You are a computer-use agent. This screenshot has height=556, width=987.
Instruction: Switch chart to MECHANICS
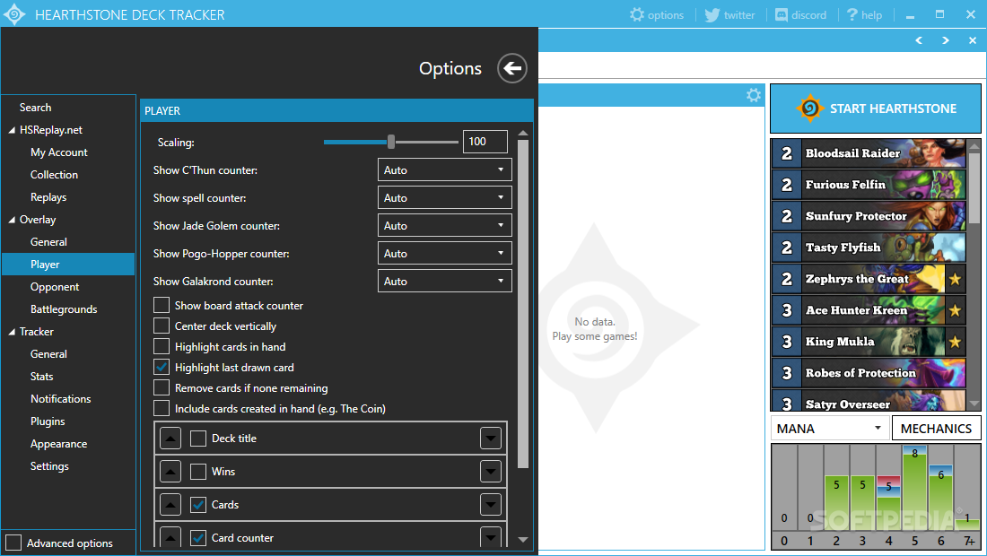point(936,429)
